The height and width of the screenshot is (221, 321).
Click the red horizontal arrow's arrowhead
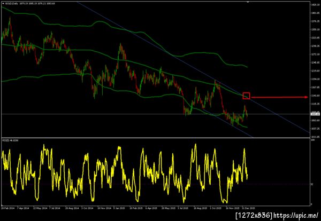(x=306, y=97)
